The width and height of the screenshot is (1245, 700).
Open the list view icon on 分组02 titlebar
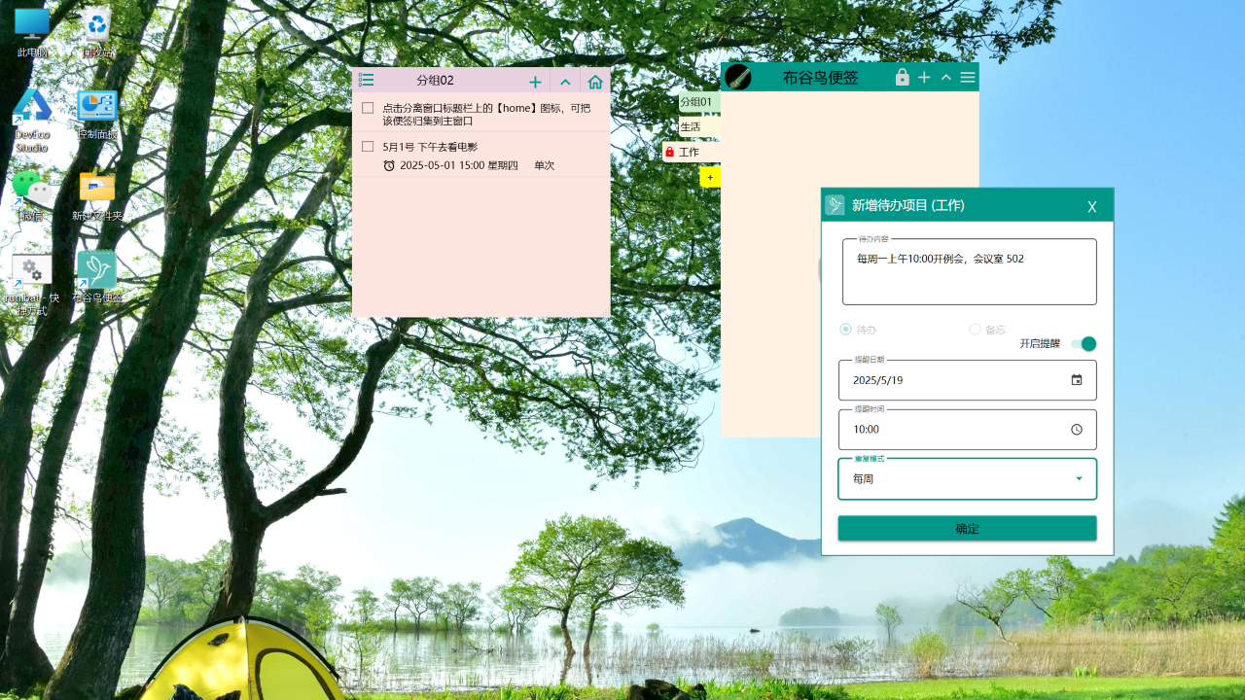[x=367, y=81]
